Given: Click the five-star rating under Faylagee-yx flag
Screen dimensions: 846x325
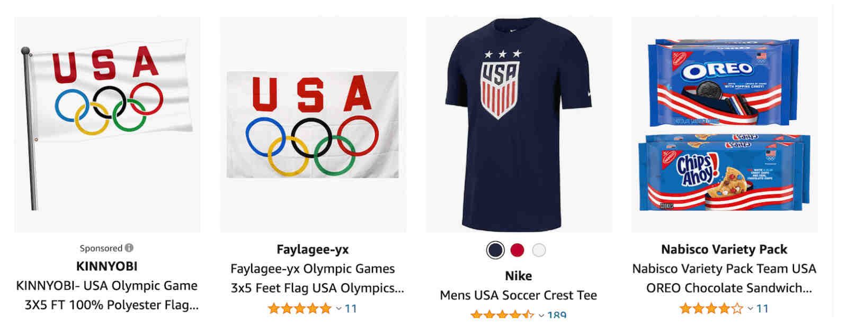Looking at the screenshot, I should 300,309.
